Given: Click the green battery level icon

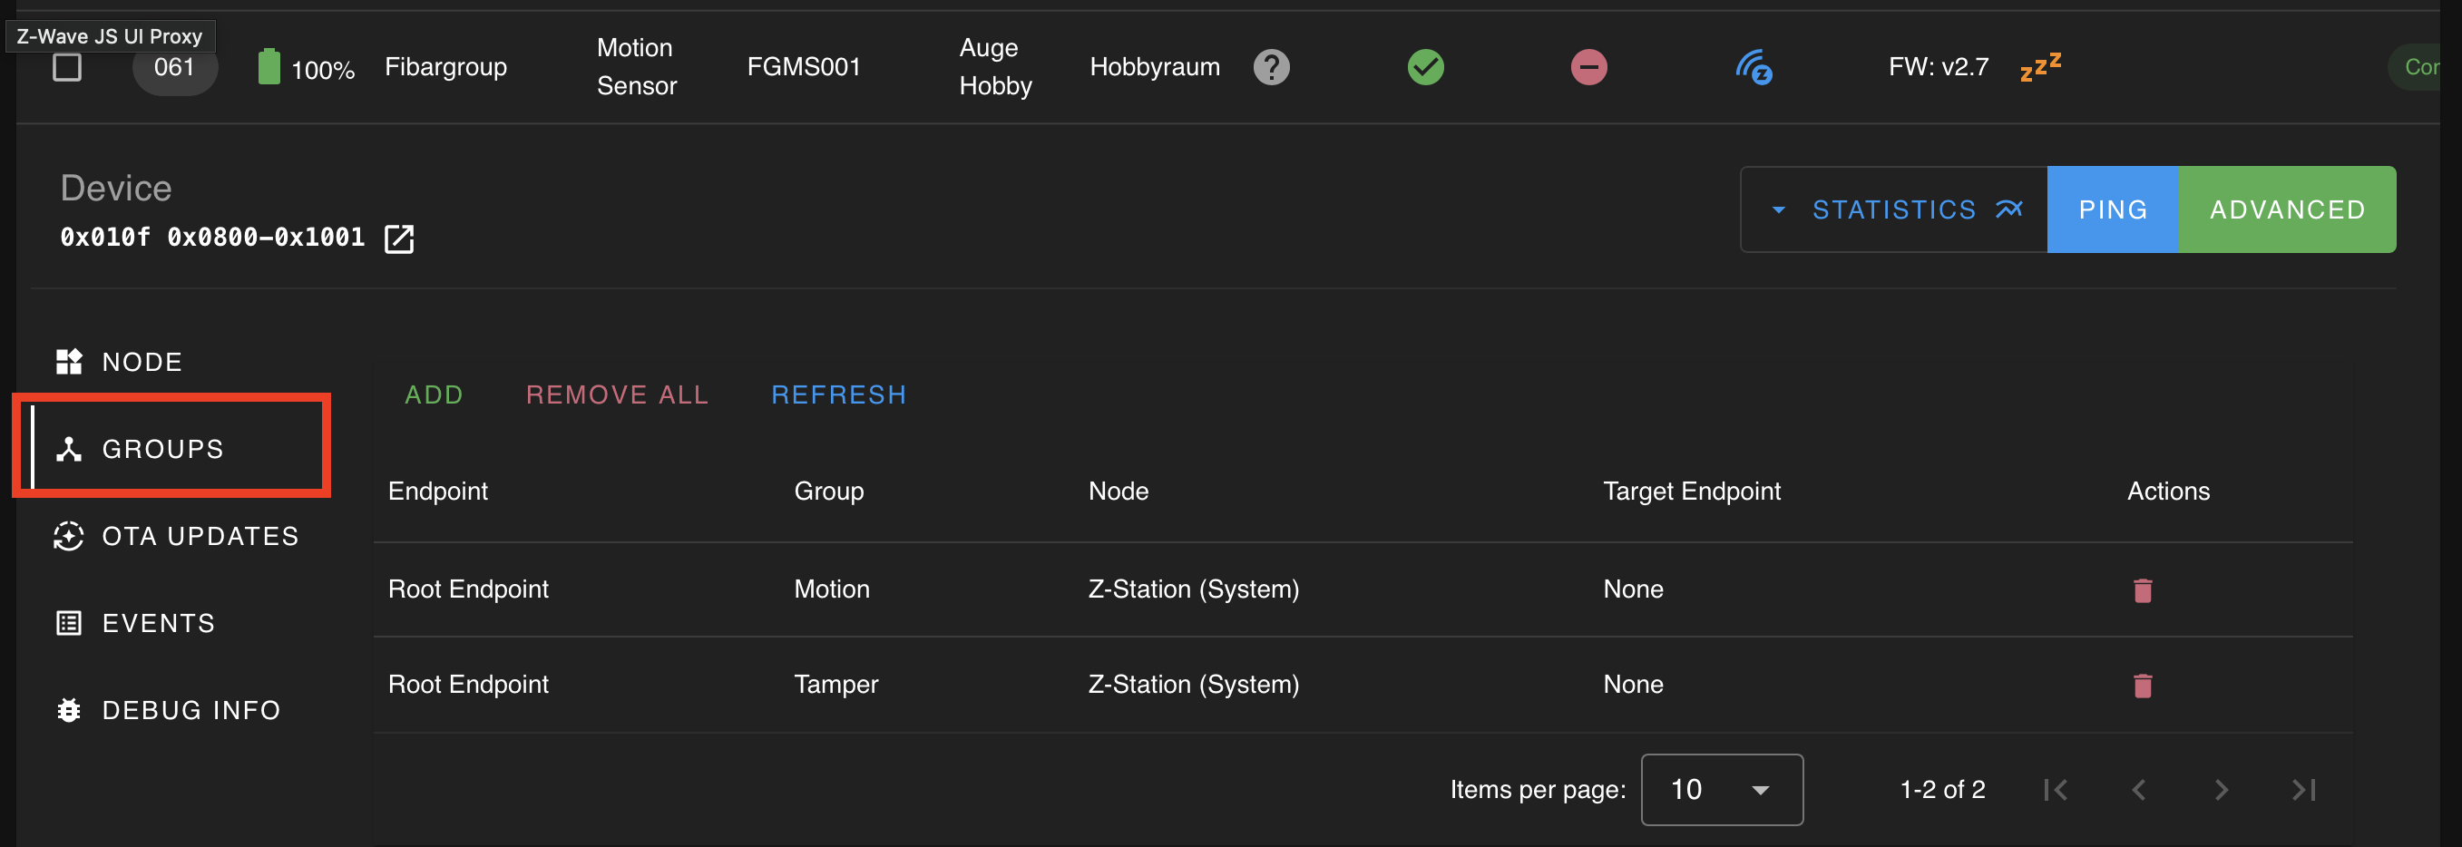Looking at the screenshot, I should [x=269, y=68].
